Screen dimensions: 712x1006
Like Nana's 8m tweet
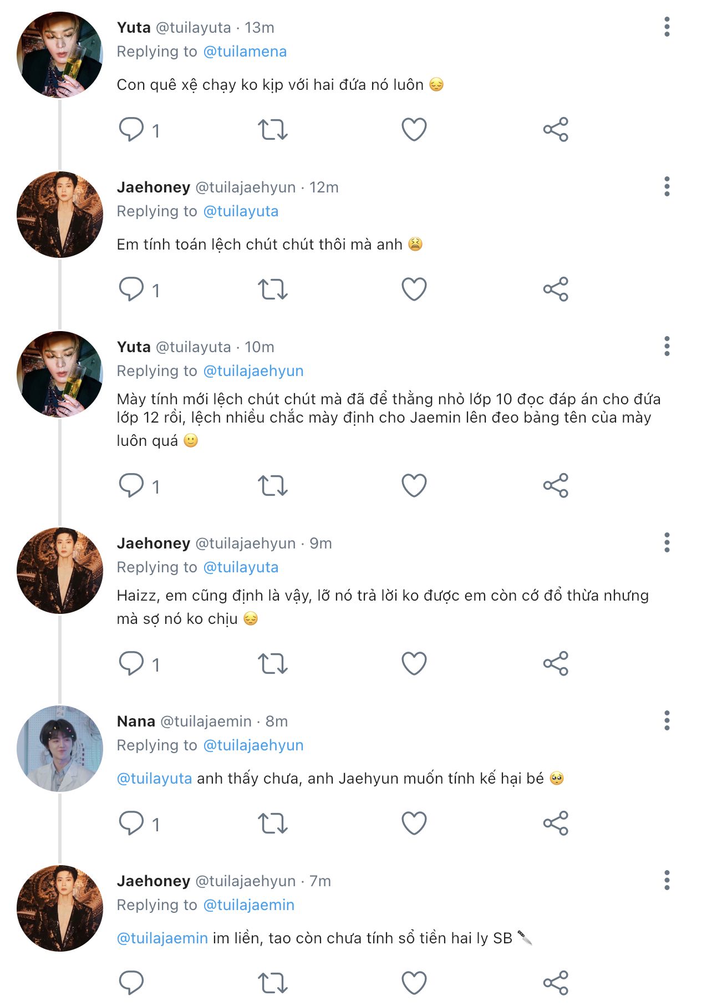pyautogui.click(x=414, y=824)
